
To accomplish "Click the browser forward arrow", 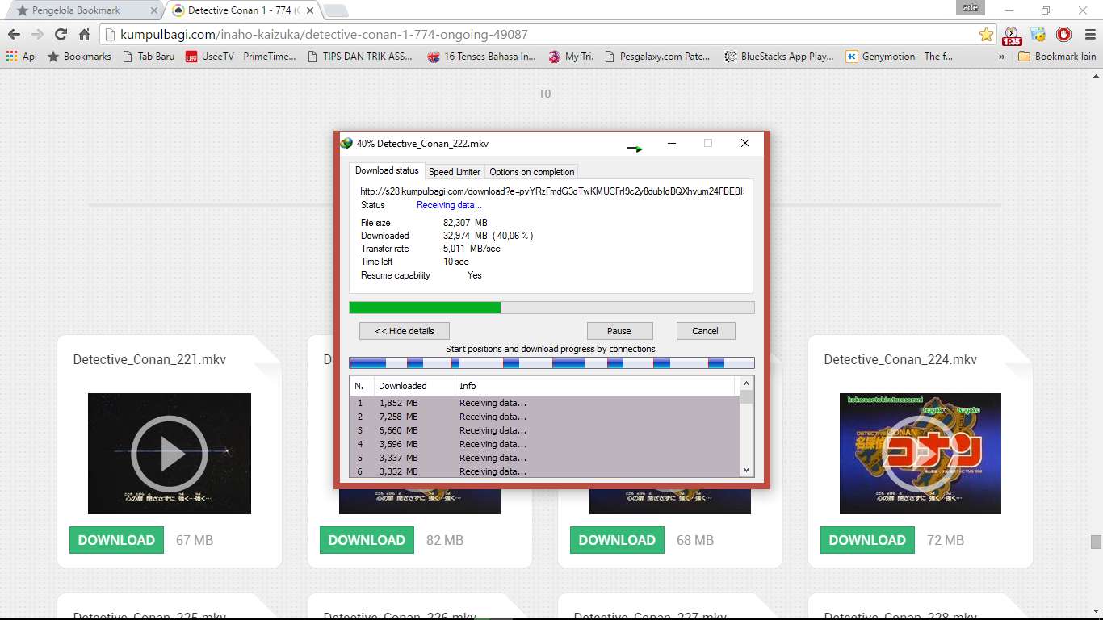I will pos(37,35).
